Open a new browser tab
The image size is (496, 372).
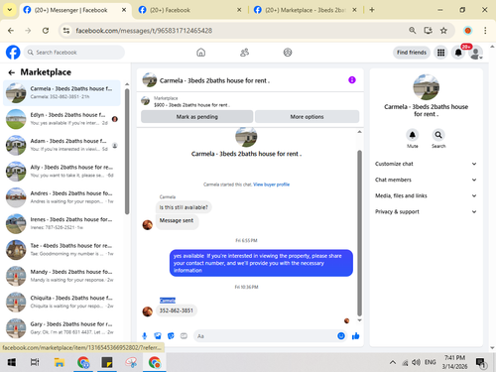point(372,10)
